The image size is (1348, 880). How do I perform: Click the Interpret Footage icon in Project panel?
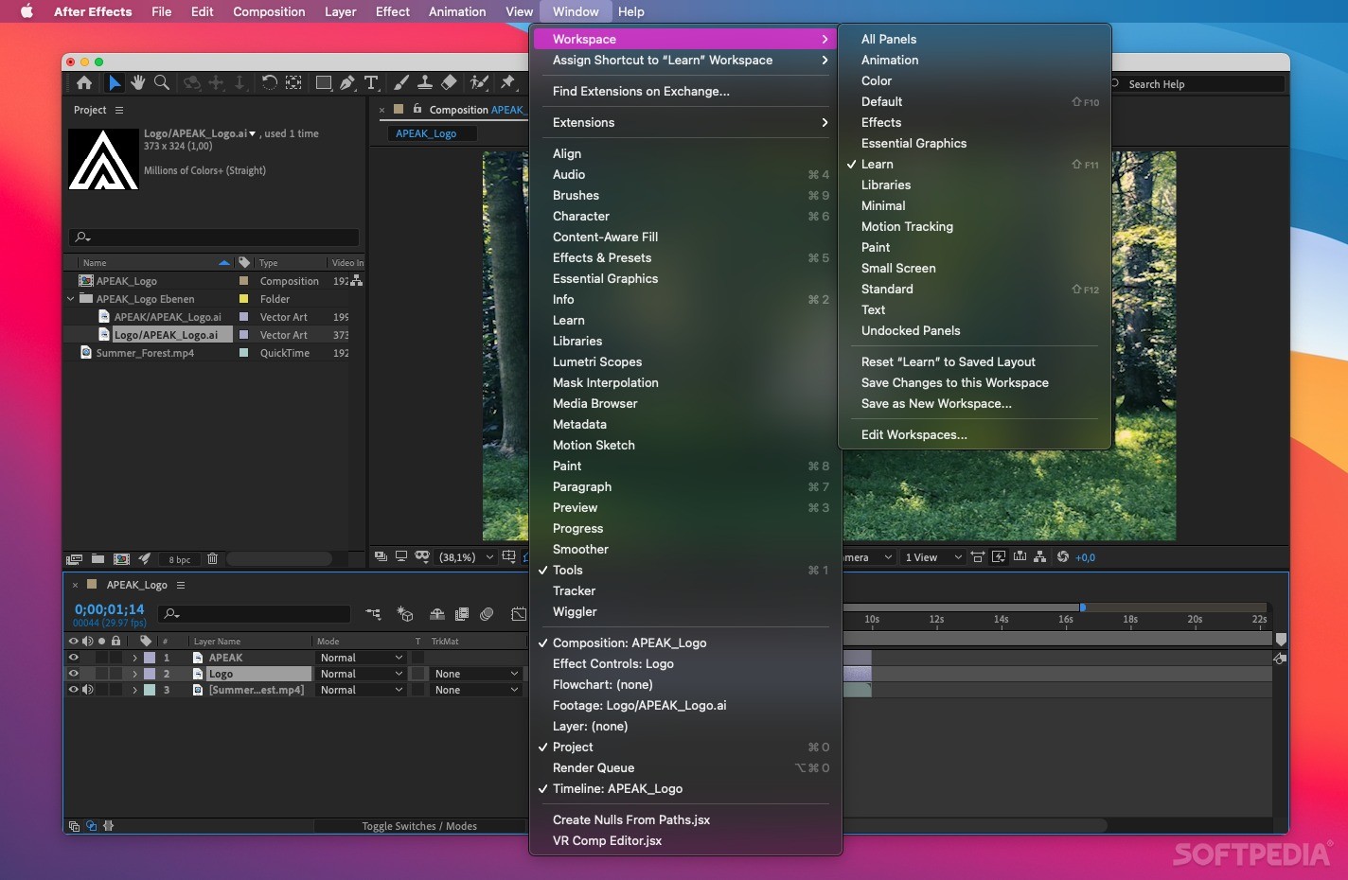point(75,559)
